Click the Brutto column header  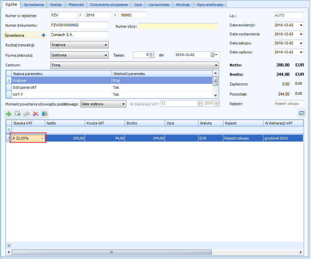pos(145,123)
